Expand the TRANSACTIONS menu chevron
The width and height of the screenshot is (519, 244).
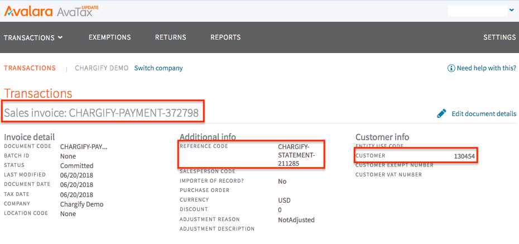(x=60, y=37)
